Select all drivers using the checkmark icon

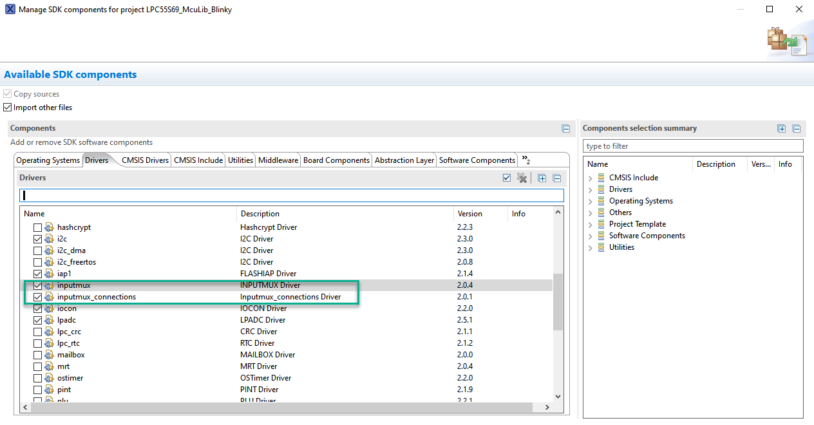pyautogui.click(x=507, y=178)
